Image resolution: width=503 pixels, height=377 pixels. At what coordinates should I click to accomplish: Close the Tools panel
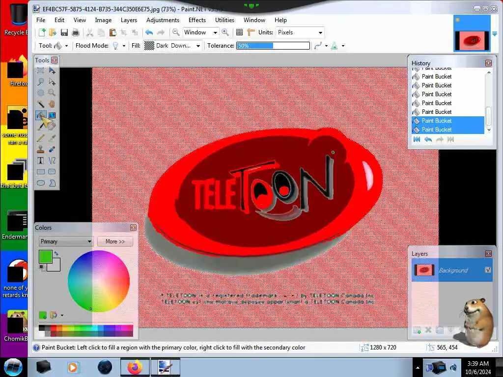pos(54,60)
